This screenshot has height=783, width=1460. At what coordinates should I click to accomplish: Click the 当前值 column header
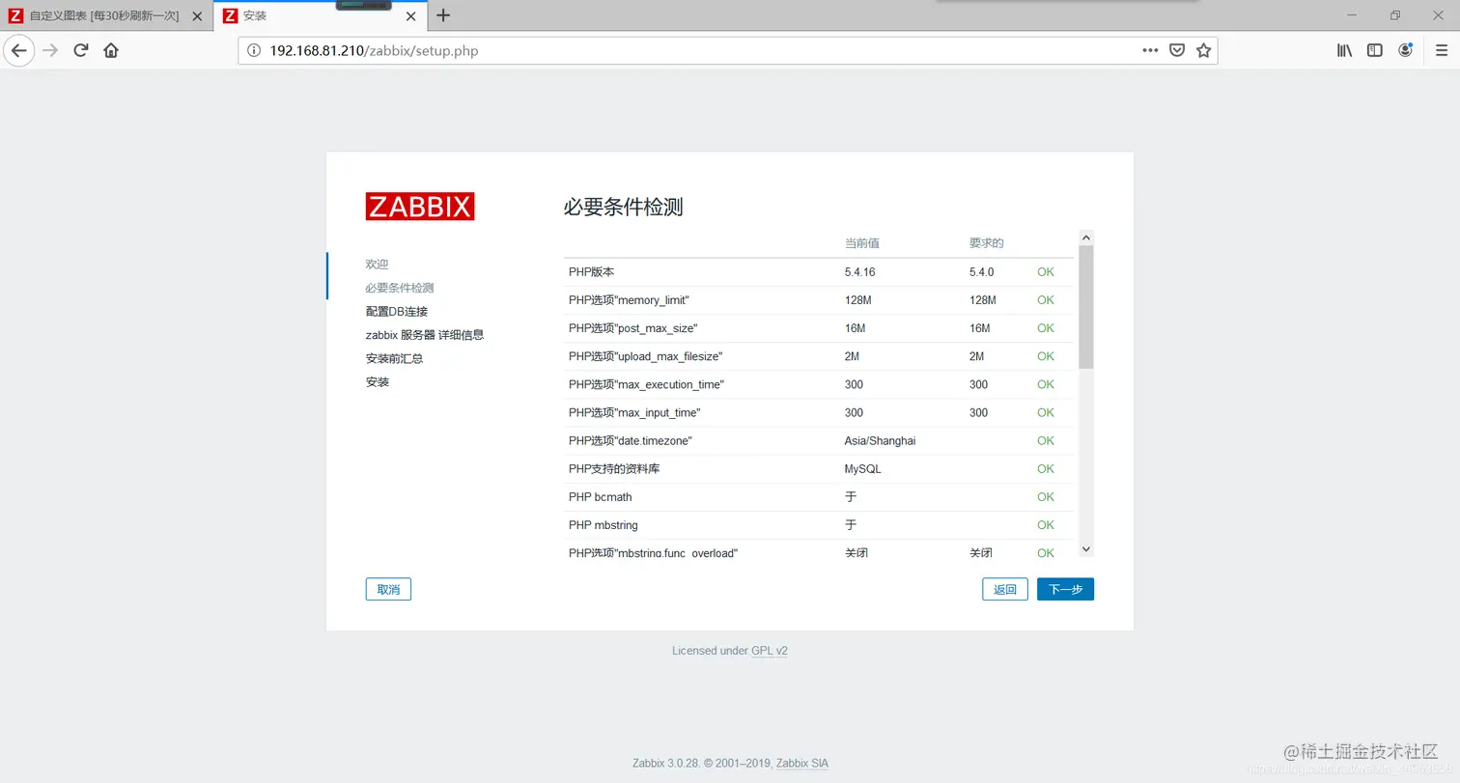pos(861,243)
